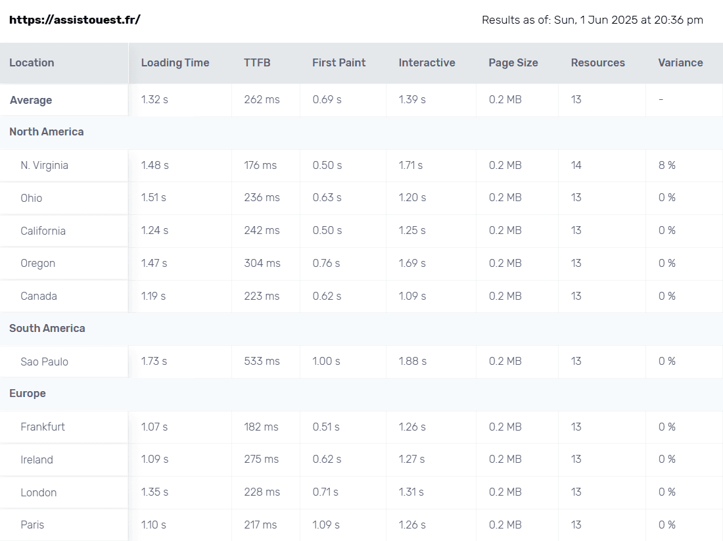723x541 pixels.
Task: Collapse the Europe group row
Action: point(28,394)
